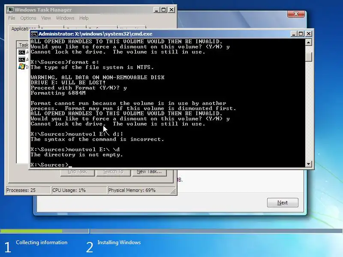The height and width of the screenshot is (257, 343).
Task: Click the End Task button
Action: (x=78, y=172)
